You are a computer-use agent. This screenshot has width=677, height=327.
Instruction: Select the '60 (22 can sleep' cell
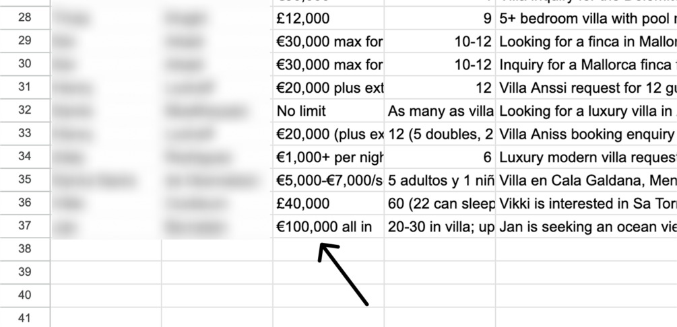(440, 203)
